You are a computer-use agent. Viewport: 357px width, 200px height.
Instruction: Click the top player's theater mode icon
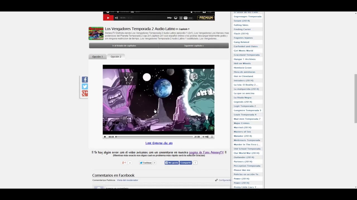click(x=175, y=18)
